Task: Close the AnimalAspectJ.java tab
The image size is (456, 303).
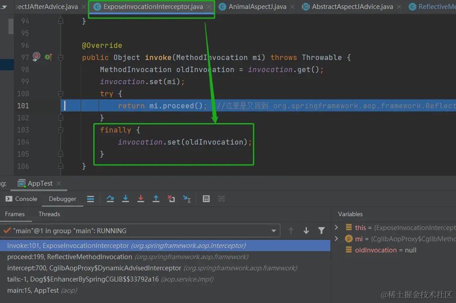Action: (292, 7)
